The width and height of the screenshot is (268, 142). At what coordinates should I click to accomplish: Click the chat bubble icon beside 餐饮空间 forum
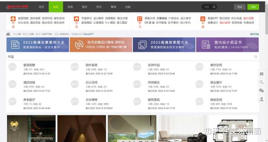200,67
